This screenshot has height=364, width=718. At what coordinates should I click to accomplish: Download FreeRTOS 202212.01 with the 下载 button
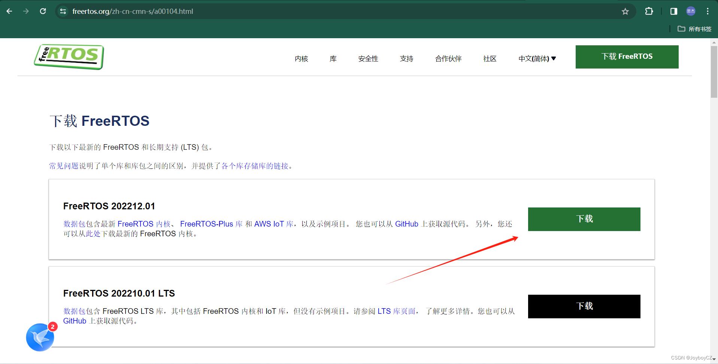point(584,219)
